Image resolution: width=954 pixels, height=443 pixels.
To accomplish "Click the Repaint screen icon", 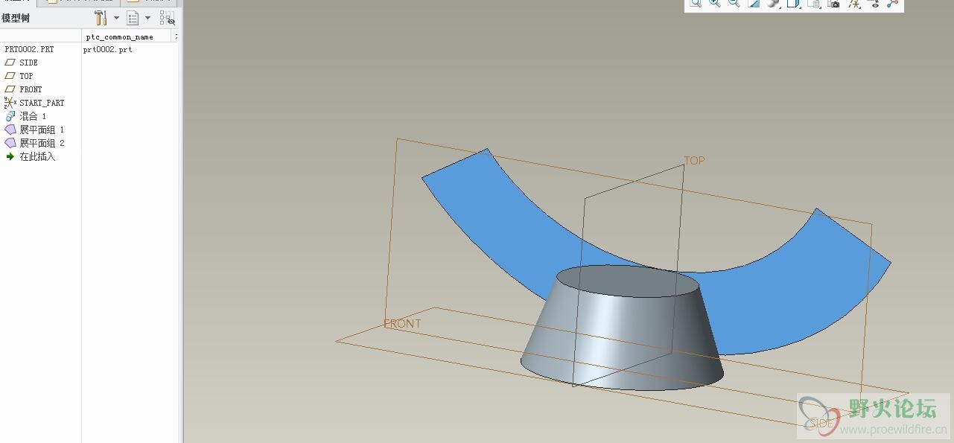I will tap(754, 4).
